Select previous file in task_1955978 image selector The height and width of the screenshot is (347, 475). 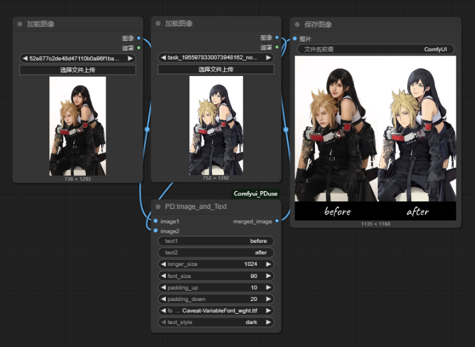163,58
